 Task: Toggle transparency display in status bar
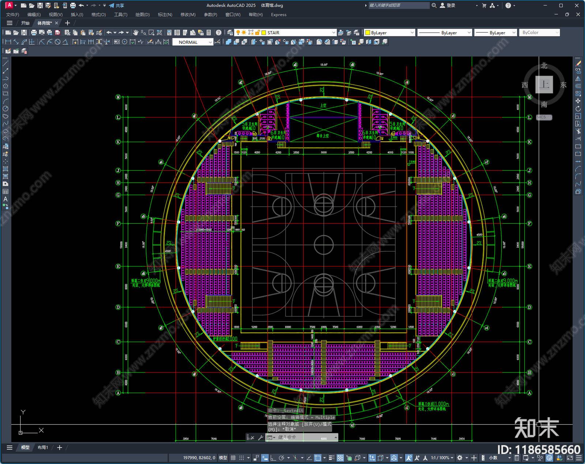click(340, 458)
